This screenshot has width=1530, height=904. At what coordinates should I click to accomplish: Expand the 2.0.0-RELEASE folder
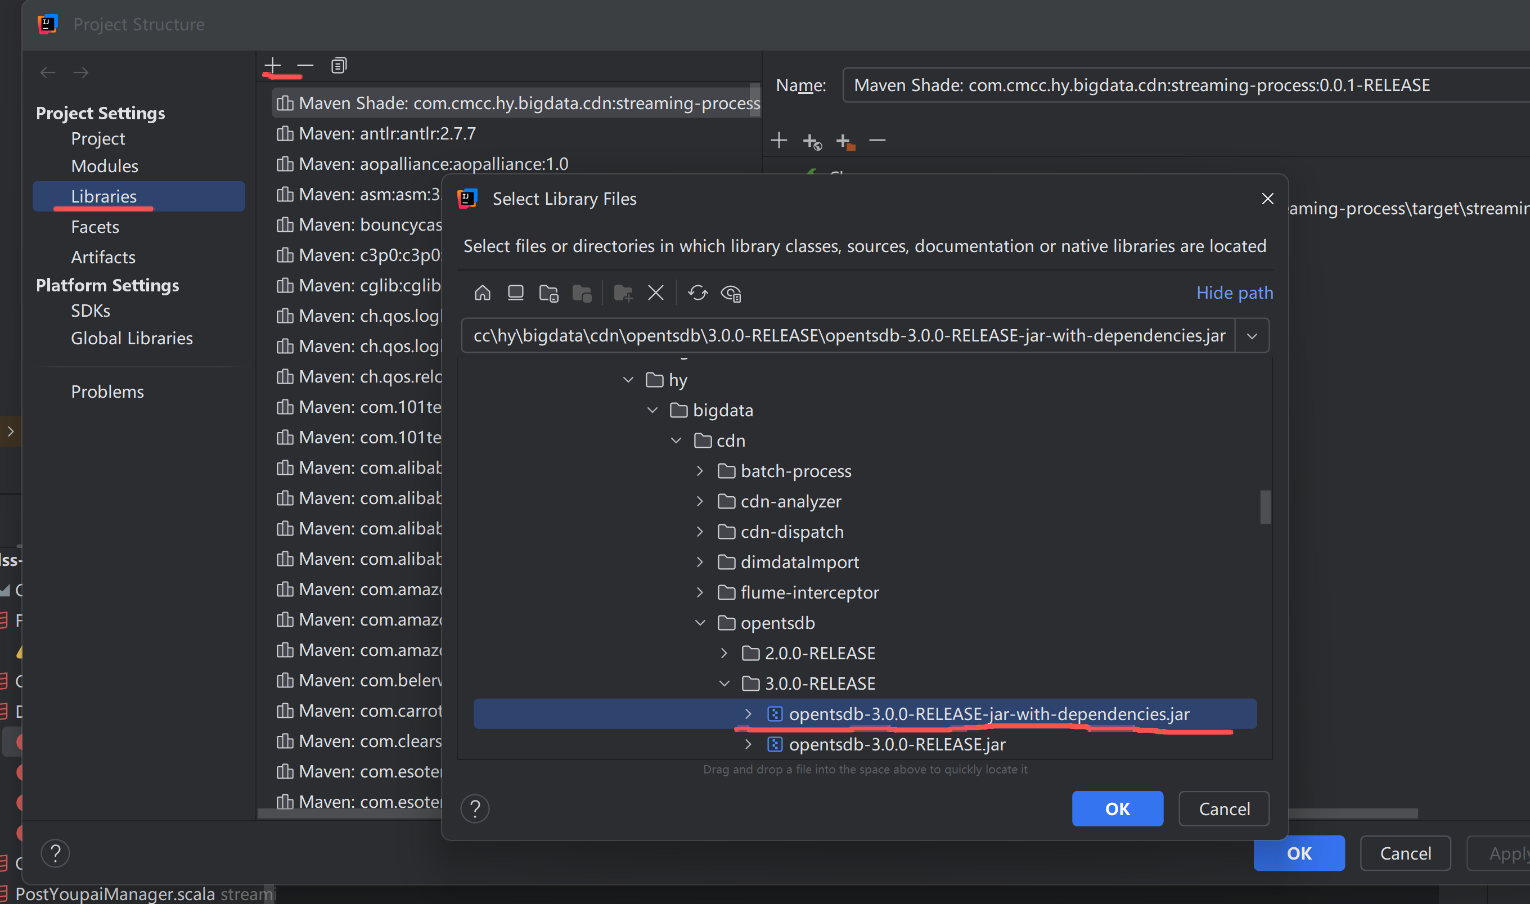pos(724,653)
